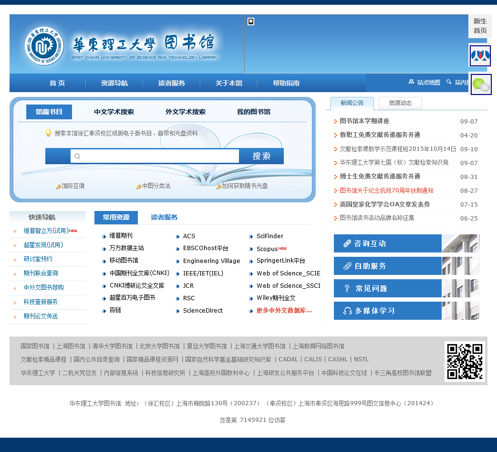Switch to lower 读者服务 tab
Viewport: 497px width, 452px height.
(164, 217)
